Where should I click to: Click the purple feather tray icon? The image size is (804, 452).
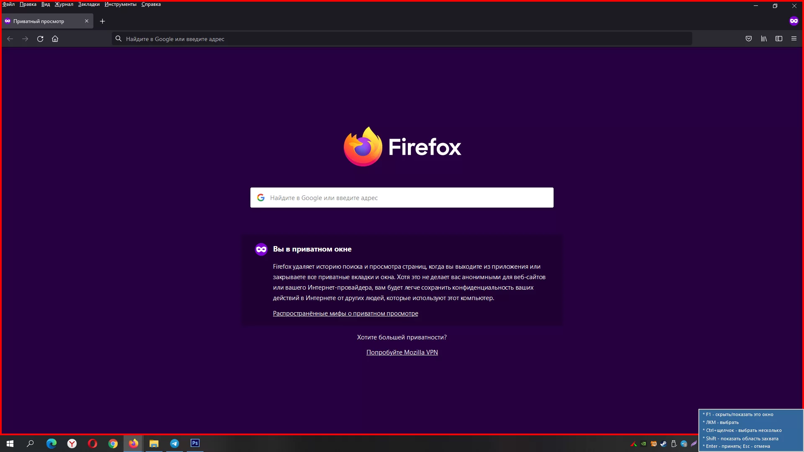694,444
